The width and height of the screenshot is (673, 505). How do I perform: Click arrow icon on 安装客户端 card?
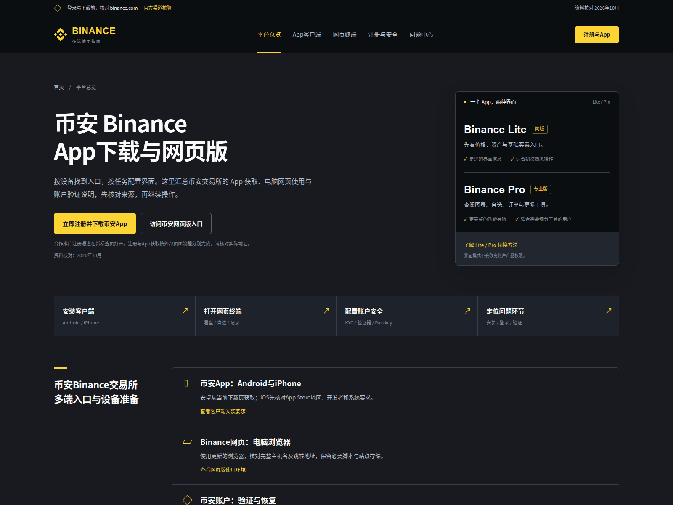coord(185,311)
